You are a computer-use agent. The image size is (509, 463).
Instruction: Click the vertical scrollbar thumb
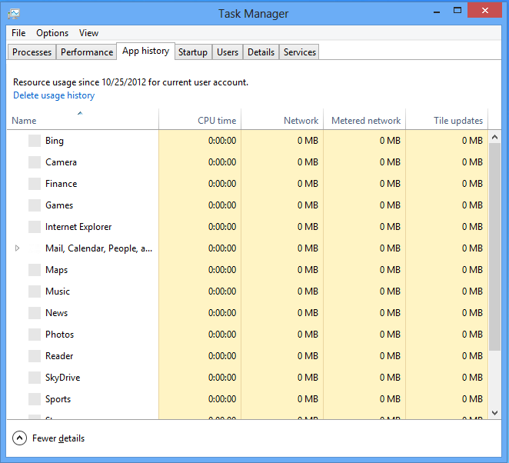tap(494, 247)
